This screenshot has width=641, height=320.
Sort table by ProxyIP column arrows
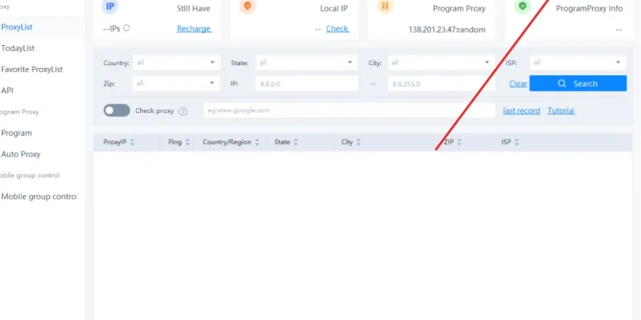132,142
